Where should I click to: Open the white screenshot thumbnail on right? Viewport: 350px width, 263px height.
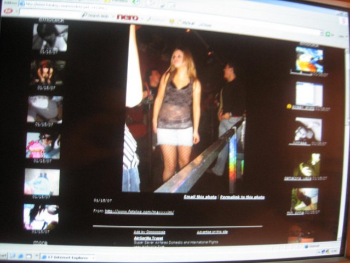(x=309, y=94)
